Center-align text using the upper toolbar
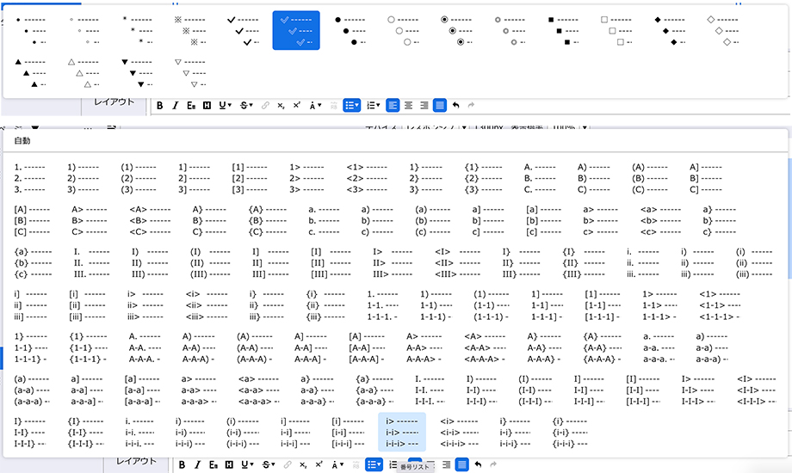Screen dimensions: 792x473 (408, 105)
